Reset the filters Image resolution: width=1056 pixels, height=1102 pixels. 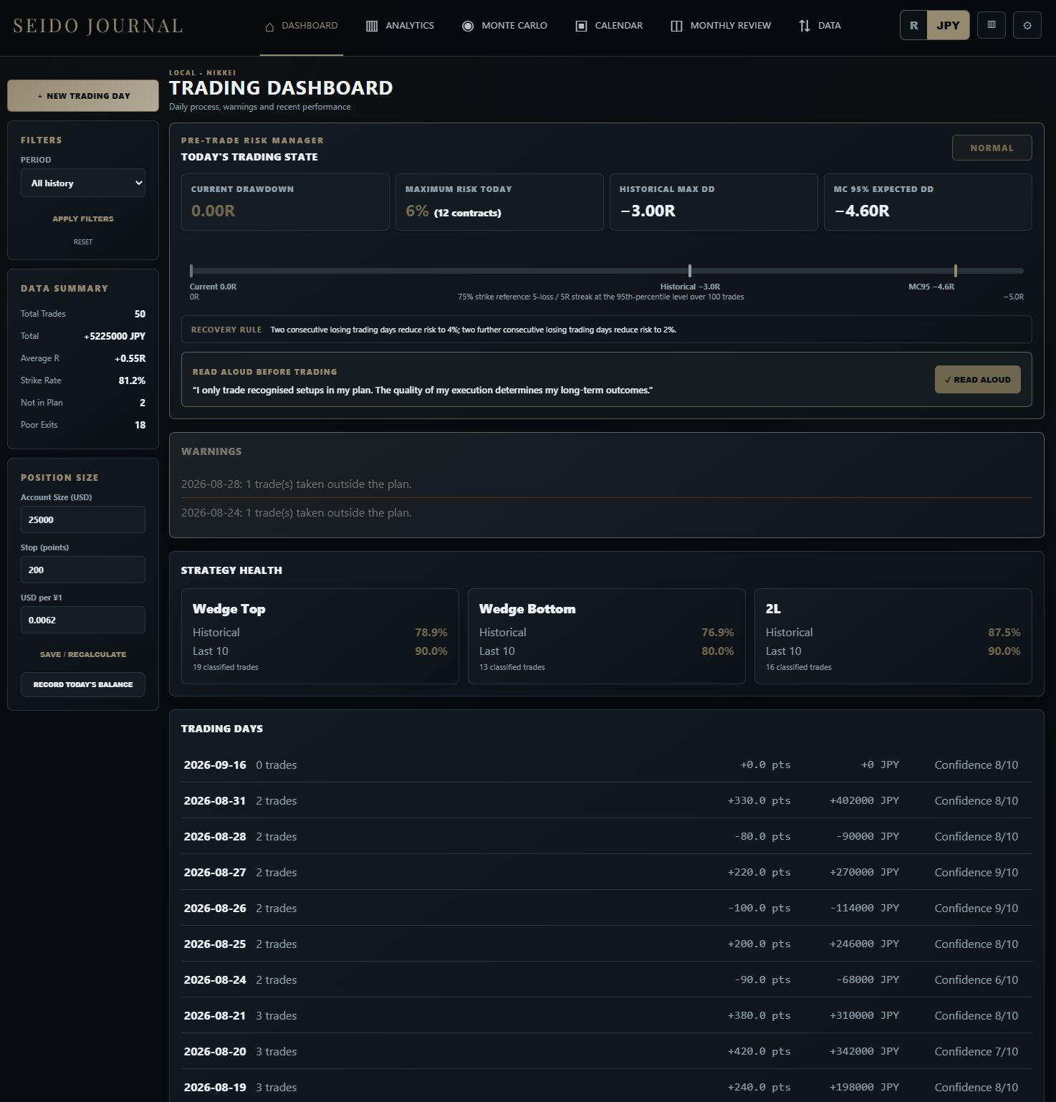(x=83, y=242)
